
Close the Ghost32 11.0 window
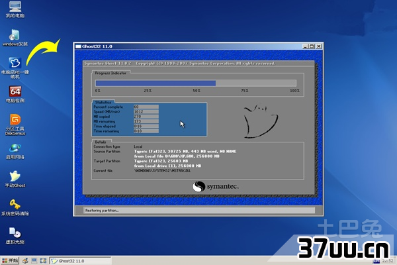(319, 46)
